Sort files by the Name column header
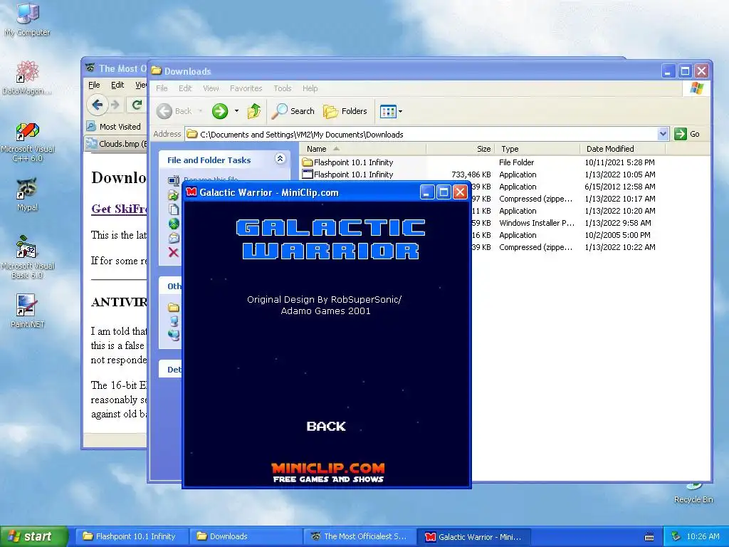Viewport: 729px width, 547px height. [362, 149]
